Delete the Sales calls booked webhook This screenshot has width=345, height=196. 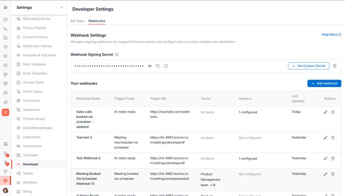point(333,112)
